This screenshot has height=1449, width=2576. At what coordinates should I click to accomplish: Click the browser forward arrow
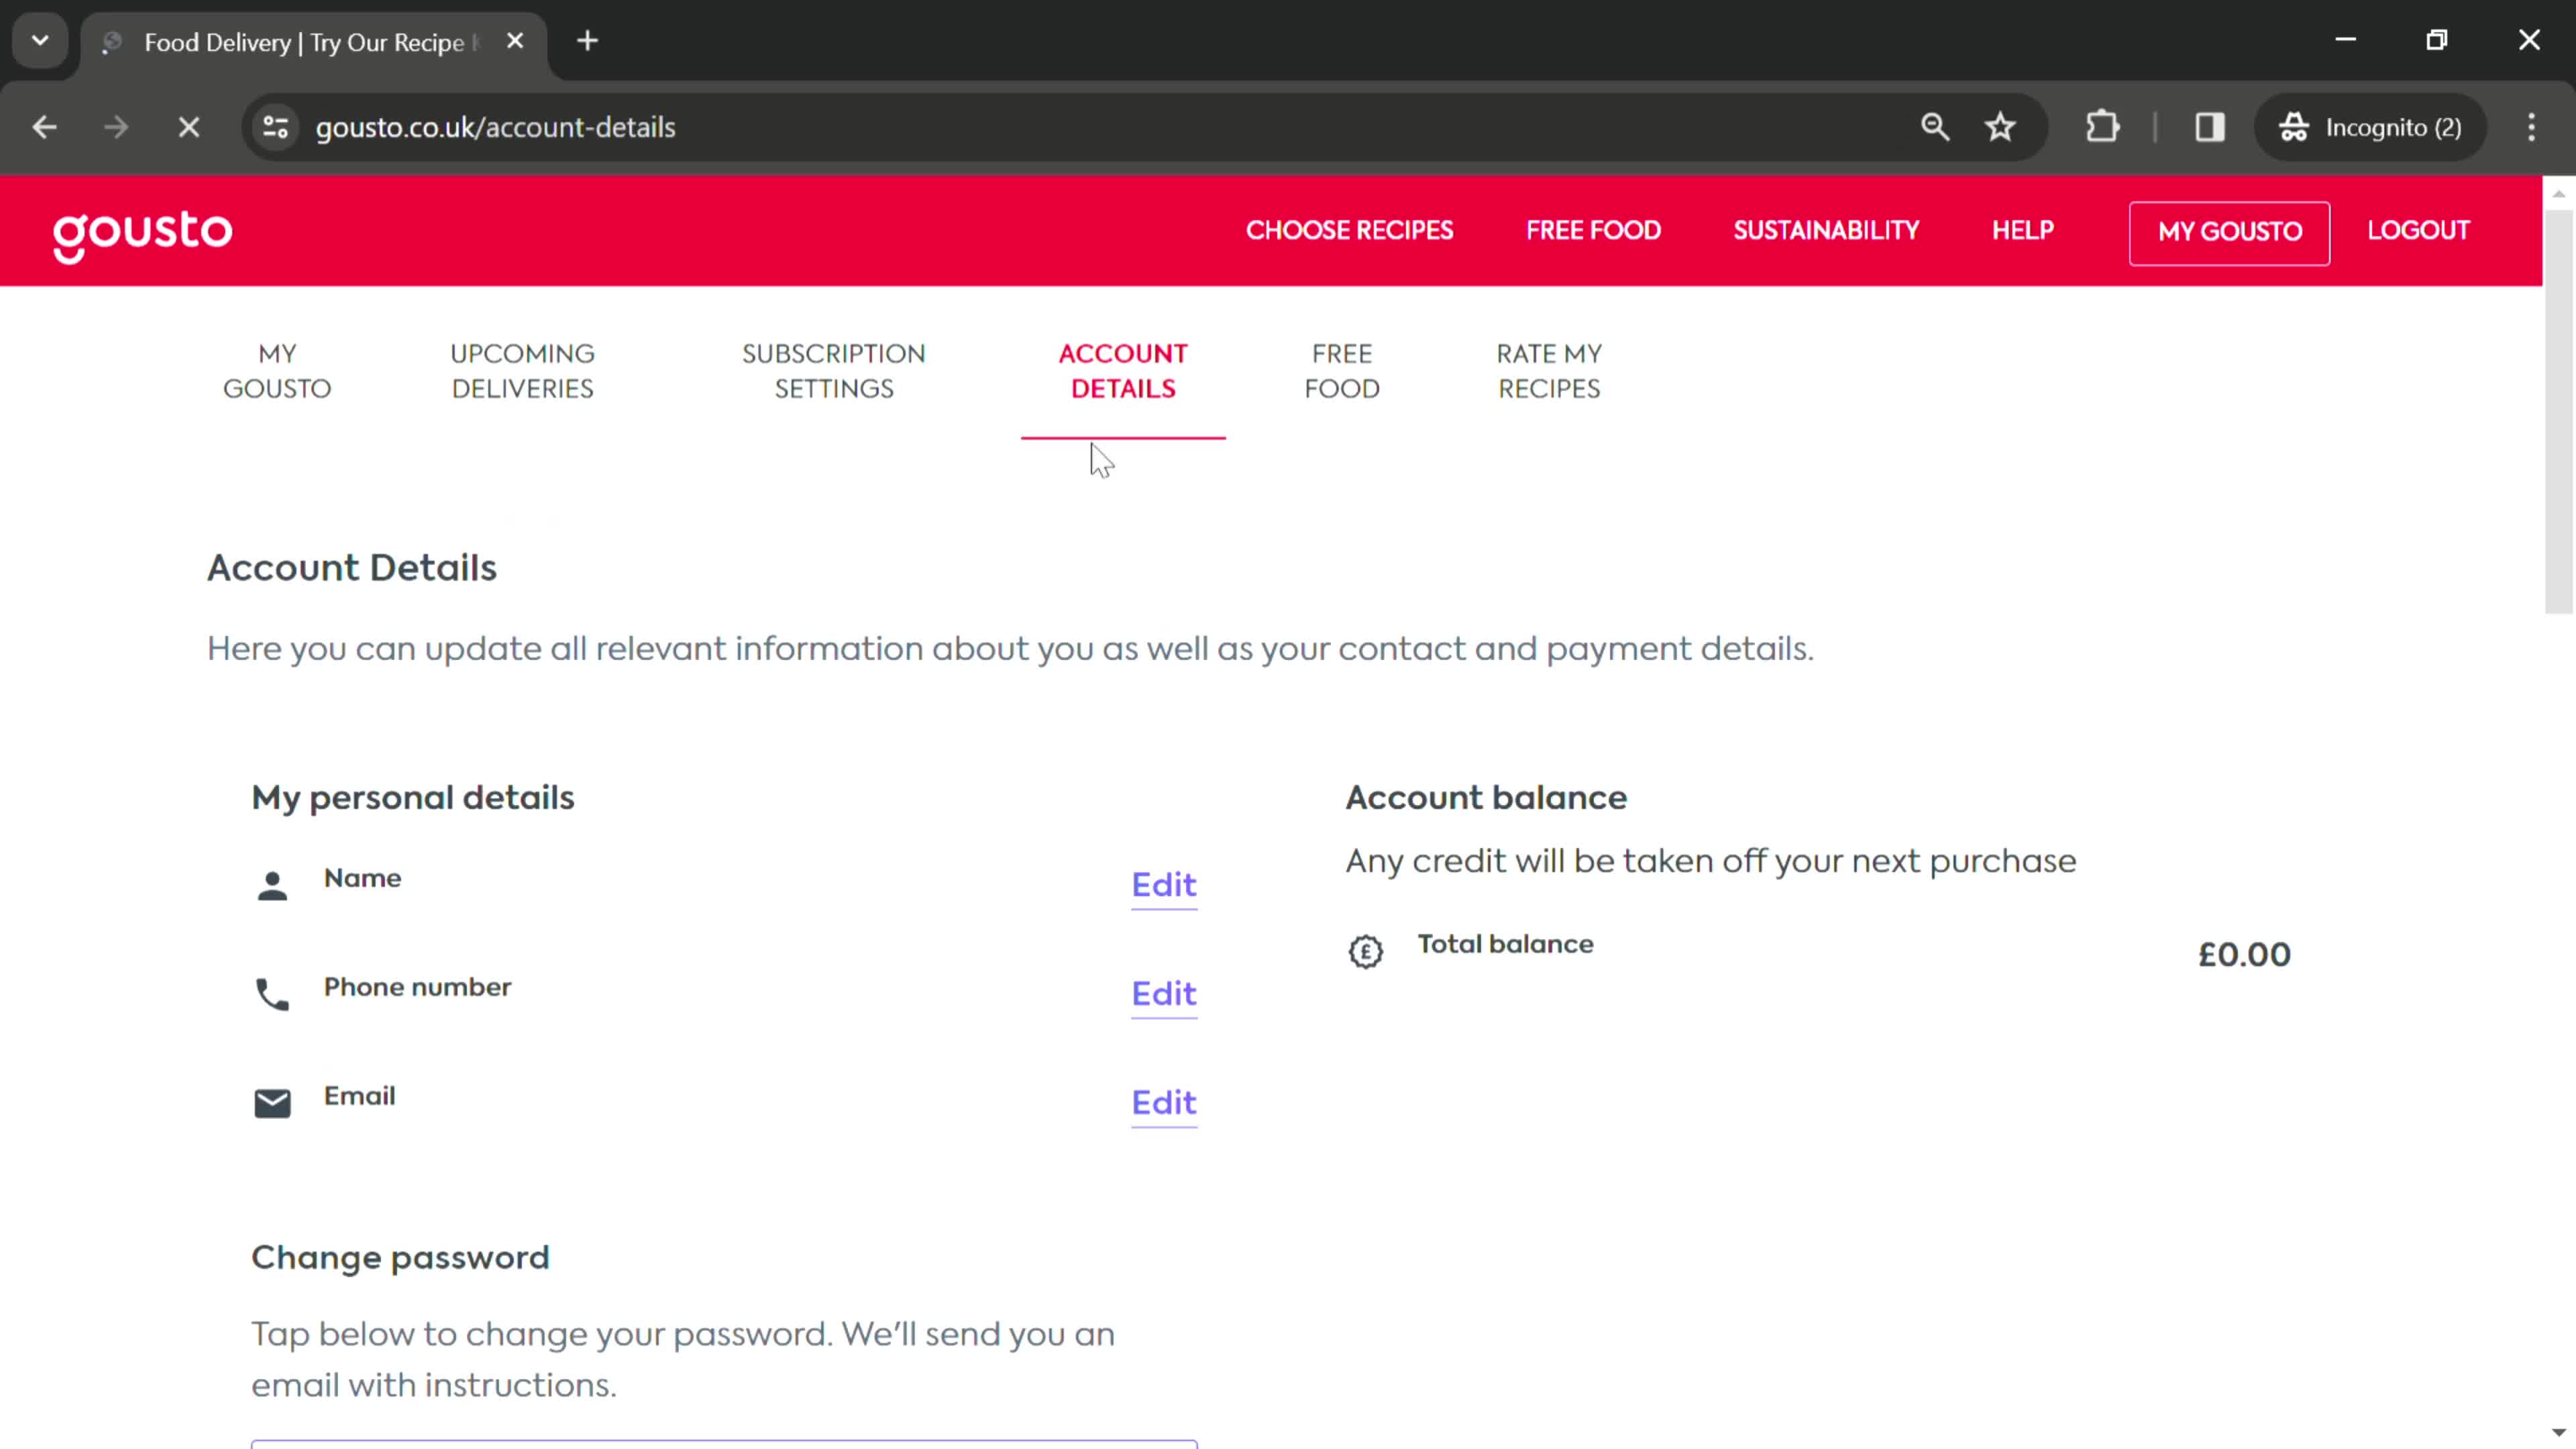pyautogui.click(x=116, y=127)
